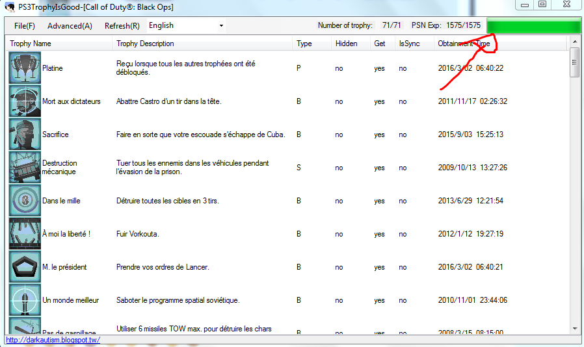Screen dimensions: 584x347
Task: Click the obtainment time 2016/3/02 06:40:21
Action: 471,267
